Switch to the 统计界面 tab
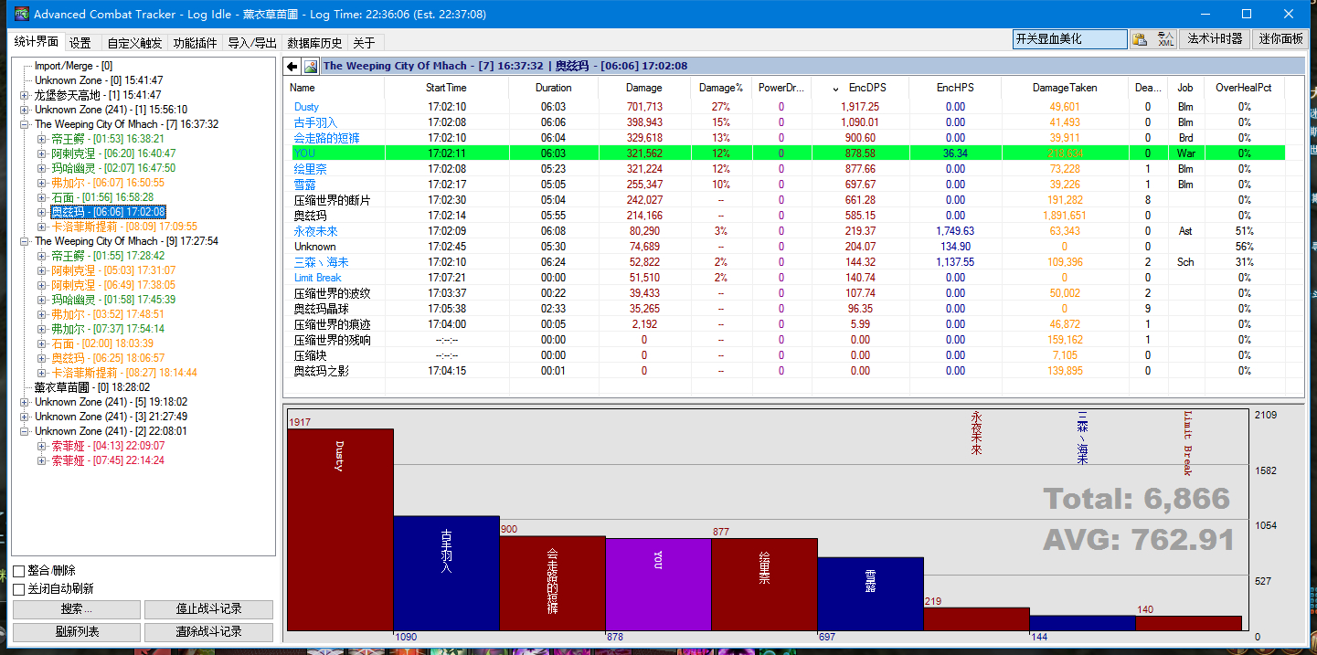The height and width of the screenshot is (655, 1317). tap(37, 42)
